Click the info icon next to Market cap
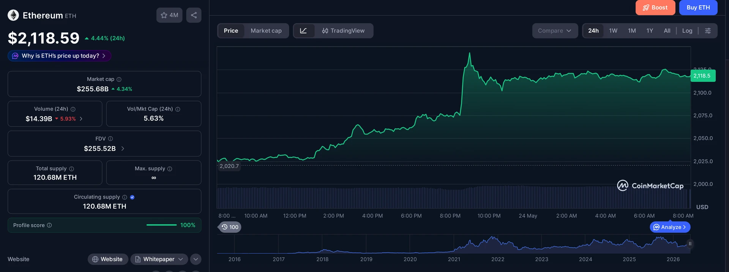The width and height of the screenshot is (729, 272). tap(119, 79)
